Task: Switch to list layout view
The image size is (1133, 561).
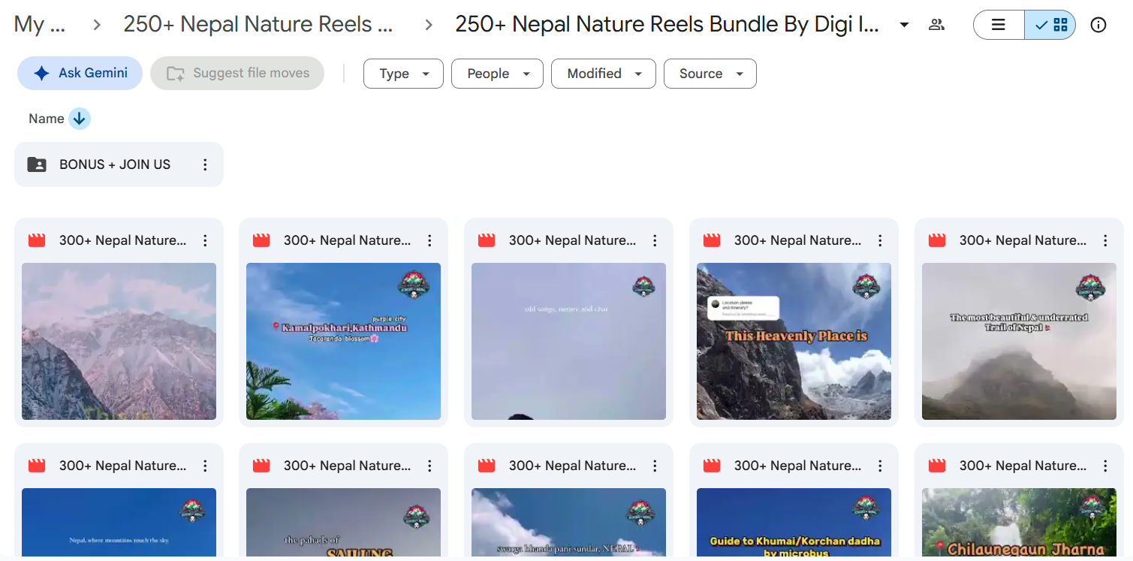Action: point(999,25)
